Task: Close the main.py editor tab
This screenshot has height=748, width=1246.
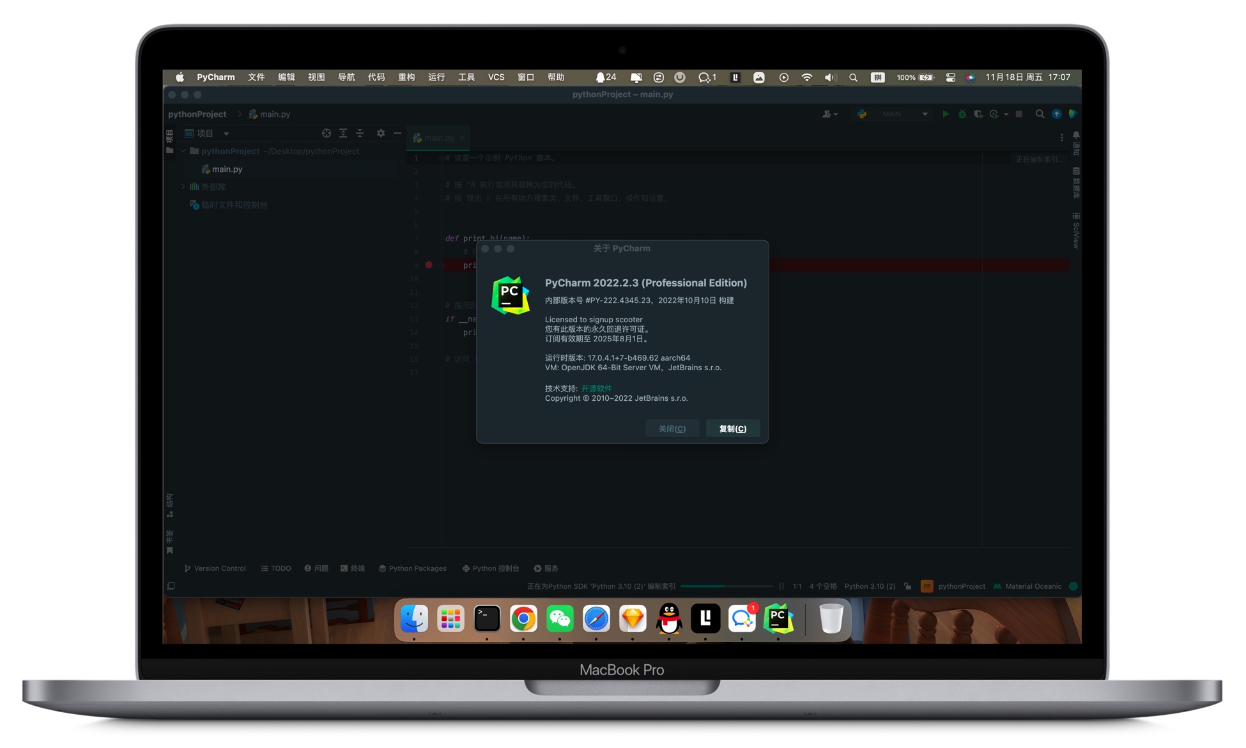Action: (x=462, y=137)
